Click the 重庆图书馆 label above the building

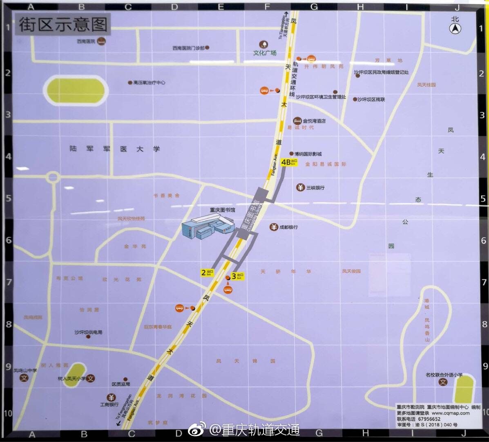click(222, 210)
